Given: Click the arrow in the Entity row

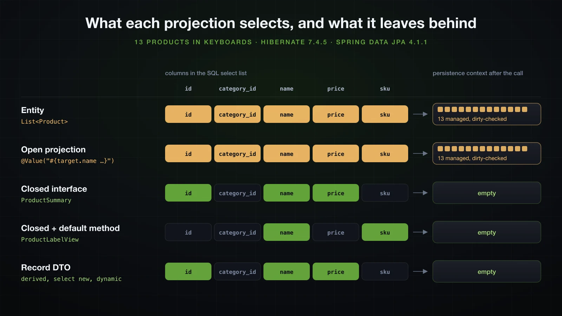Looking at the screenshot, I should [420, 114].
